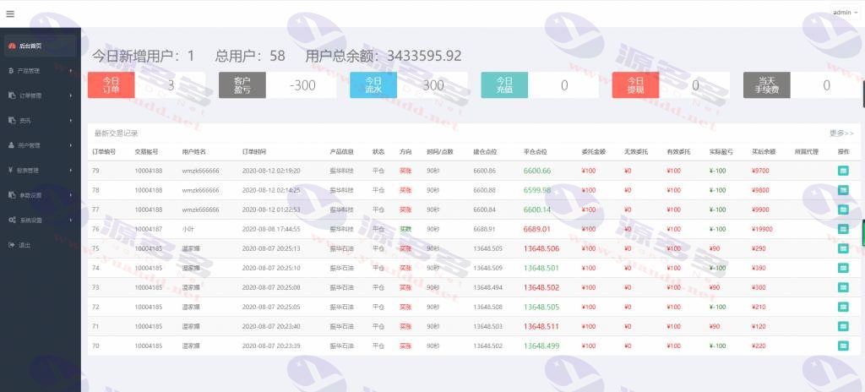Click the 买跌 direction in order 76
This screenshot has height=392, width=865.
coord(405,229)
